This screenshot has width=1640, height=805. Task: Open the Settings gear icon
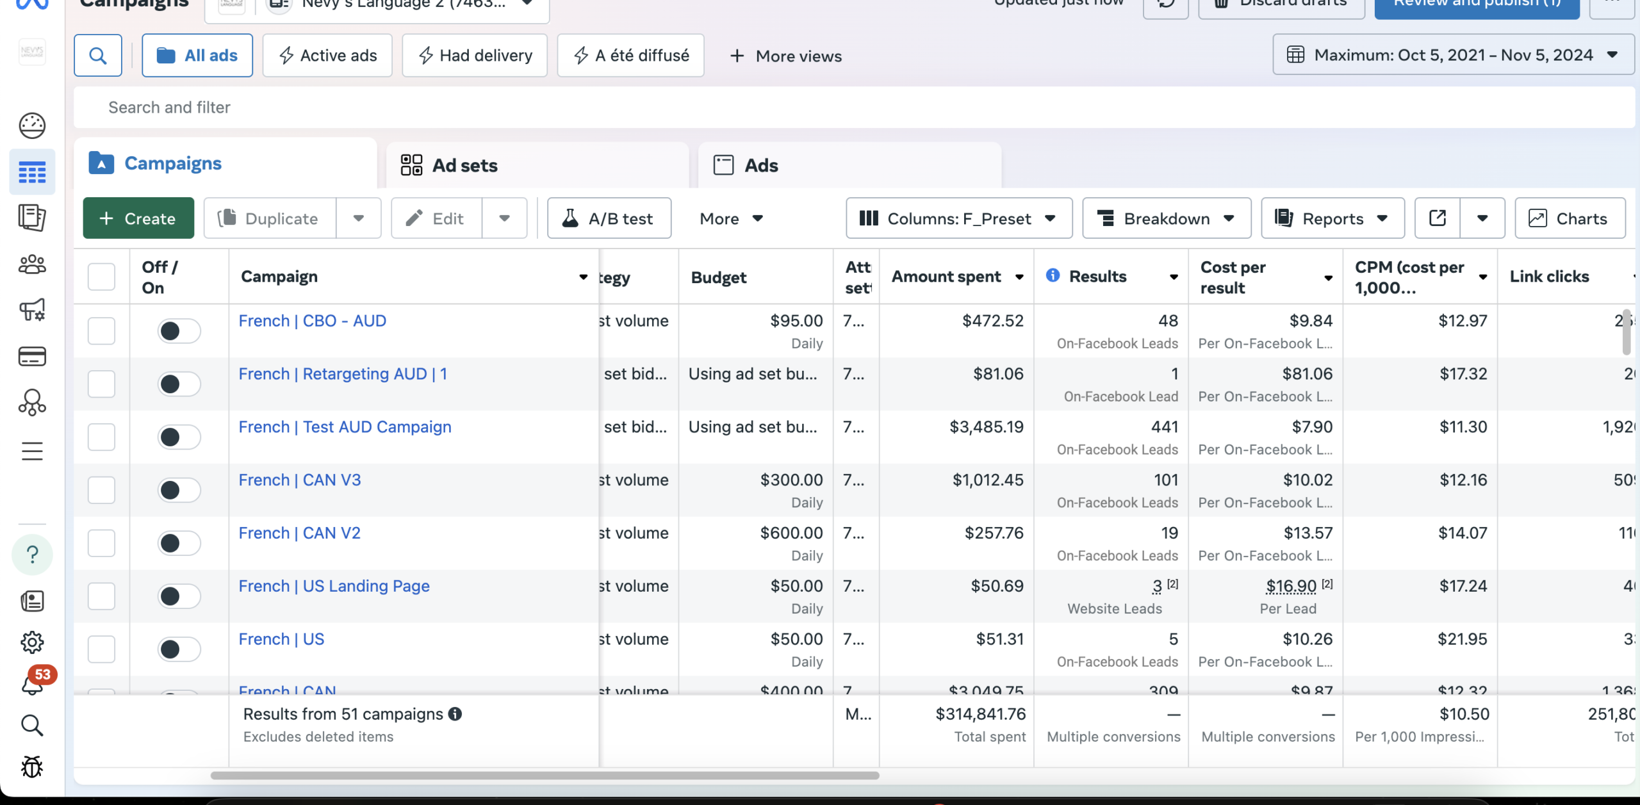click(32, 642)
